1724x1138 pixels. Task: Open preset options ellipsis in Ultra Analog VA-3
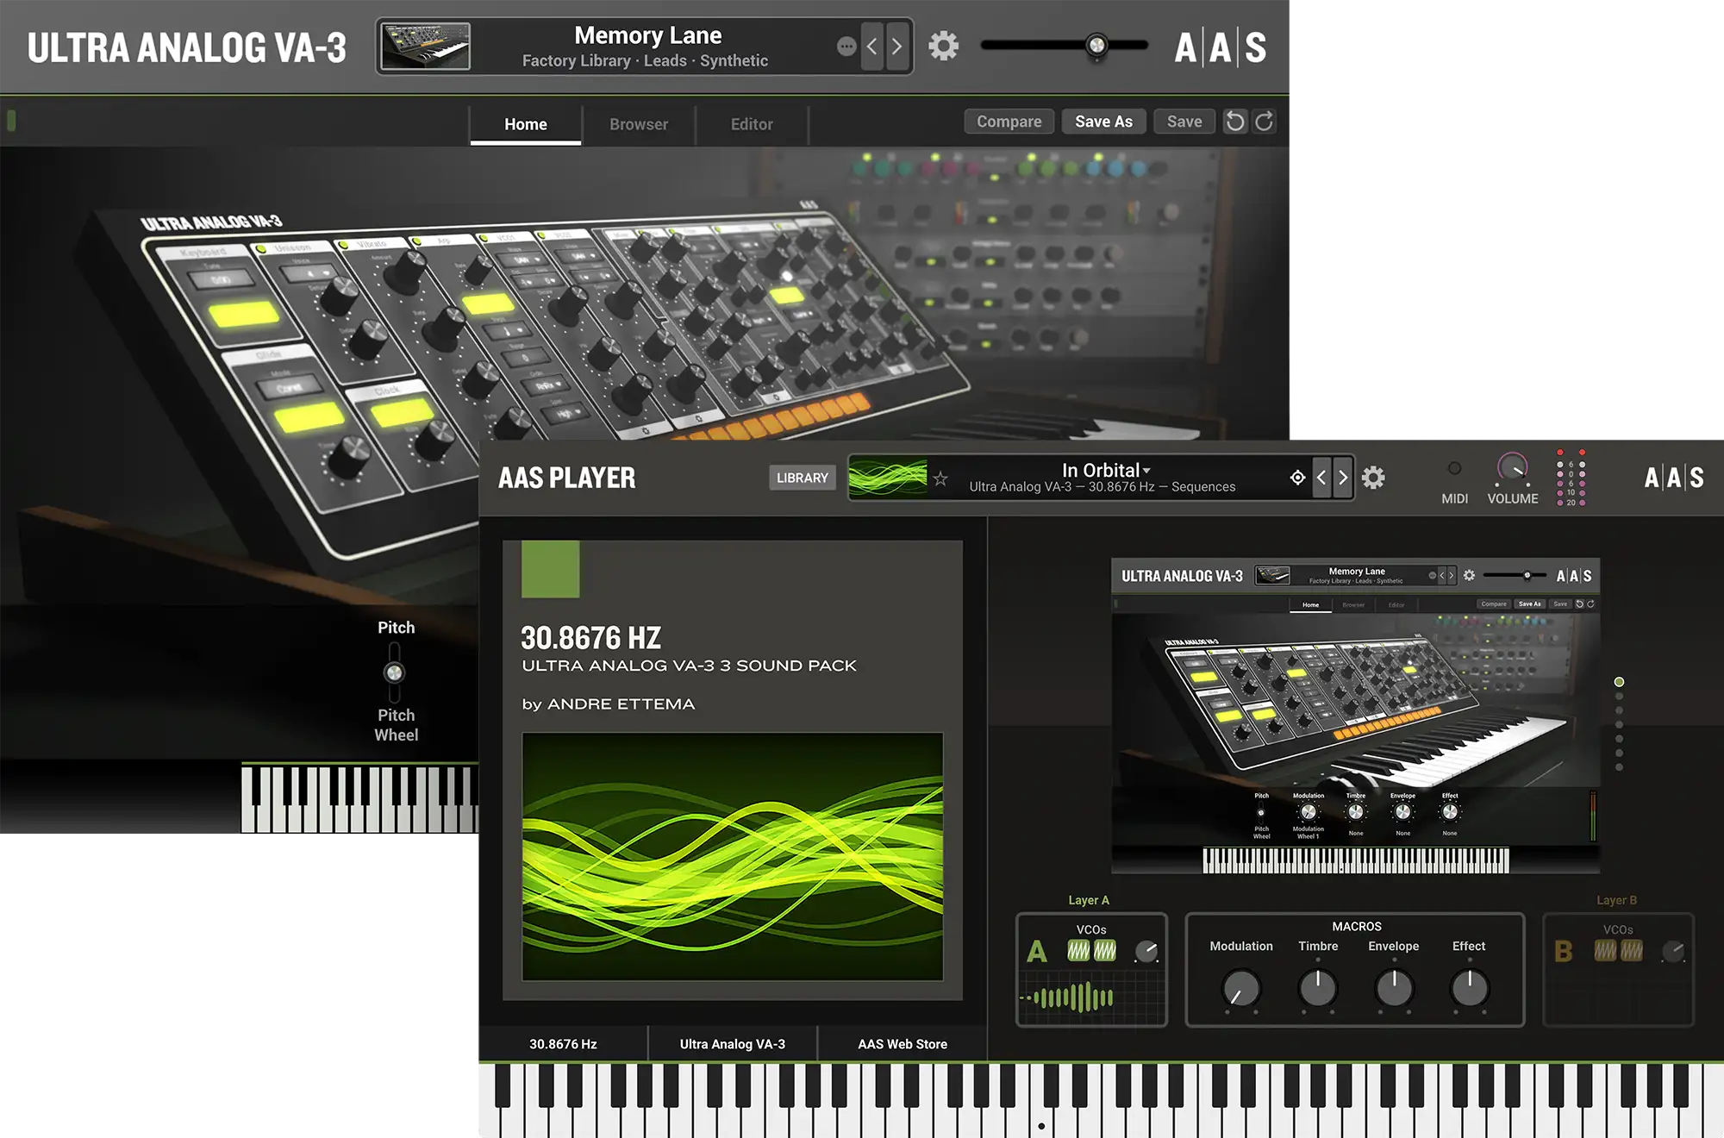point(846,46)
